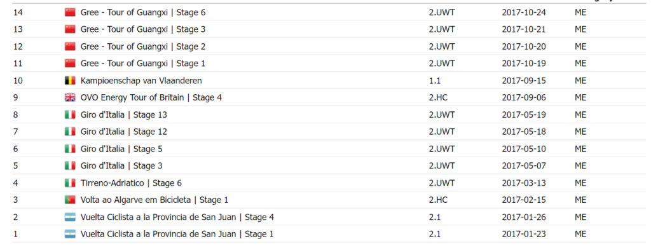Open Vuelta Ciclista San Juan Stage 1
Viewport: 651px width, 248px height.
pyautogui.click(x=177, y=234)
